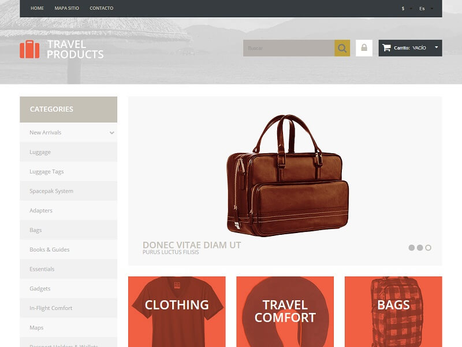Click the magnifying glass search icon
Viewport: 462px width, 347px height.
(x=342, y=48)
